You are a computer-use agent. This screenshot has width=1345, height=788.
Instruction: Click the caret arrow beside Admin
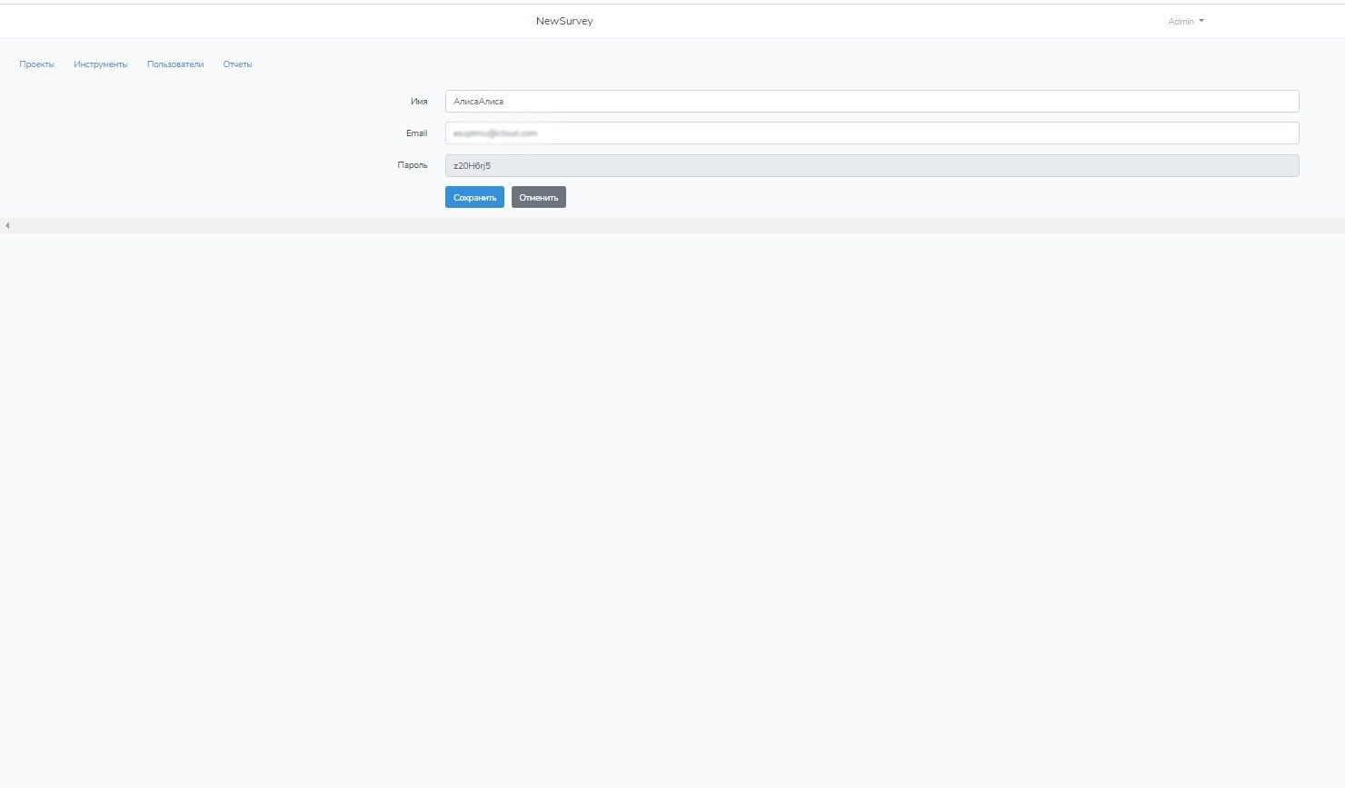click(x=1201, y=21)
